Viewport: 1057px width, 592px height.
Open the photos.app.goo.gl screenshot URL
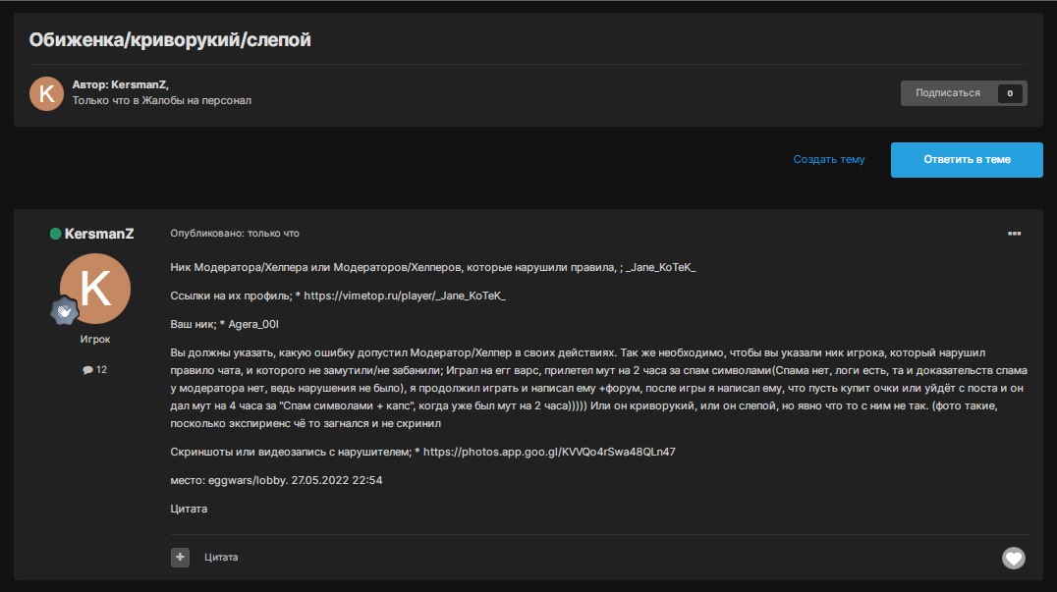549,452
